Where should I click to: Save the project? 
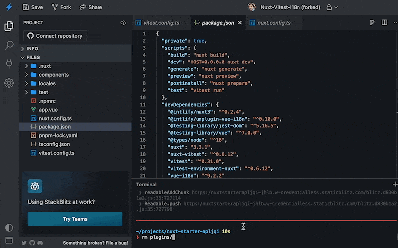(33, 7)
